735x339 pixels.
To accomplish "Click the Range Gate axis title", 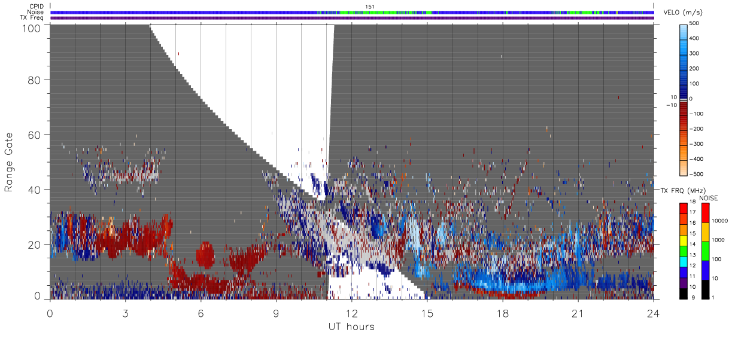I will point(9,161).
